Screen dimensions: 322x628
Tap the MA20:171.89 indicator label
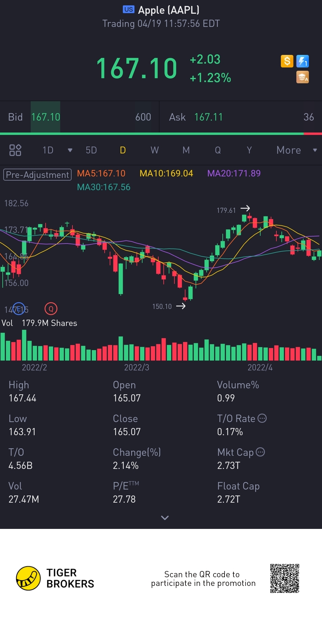[234, 173]
